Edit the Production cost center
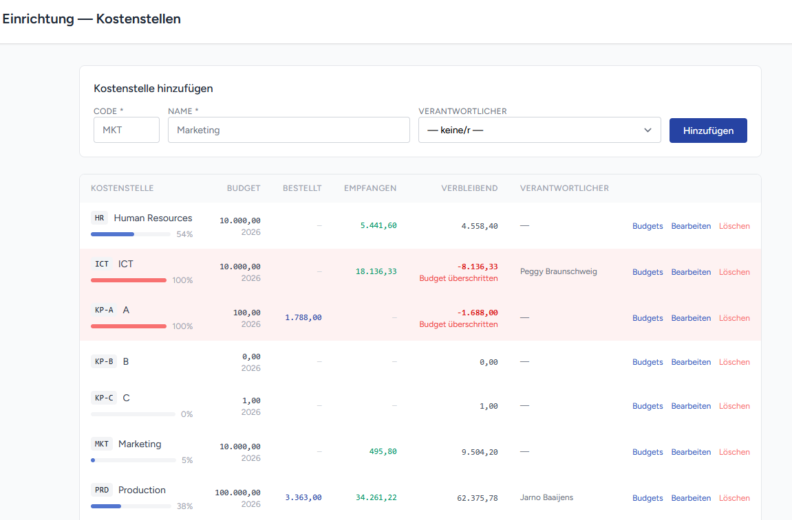This screenshot has width=792, height=520. (x=691, y=498)
